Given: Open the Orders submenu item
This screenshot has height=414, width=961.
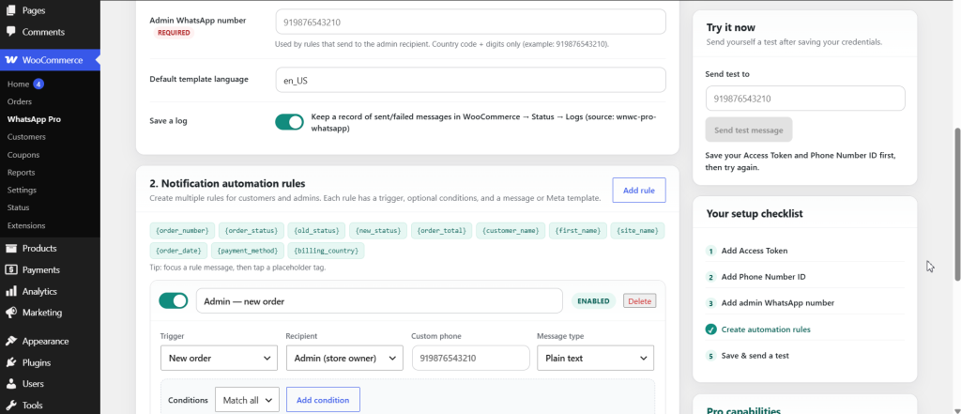Looking at the screenshot, I should [20, 101].
